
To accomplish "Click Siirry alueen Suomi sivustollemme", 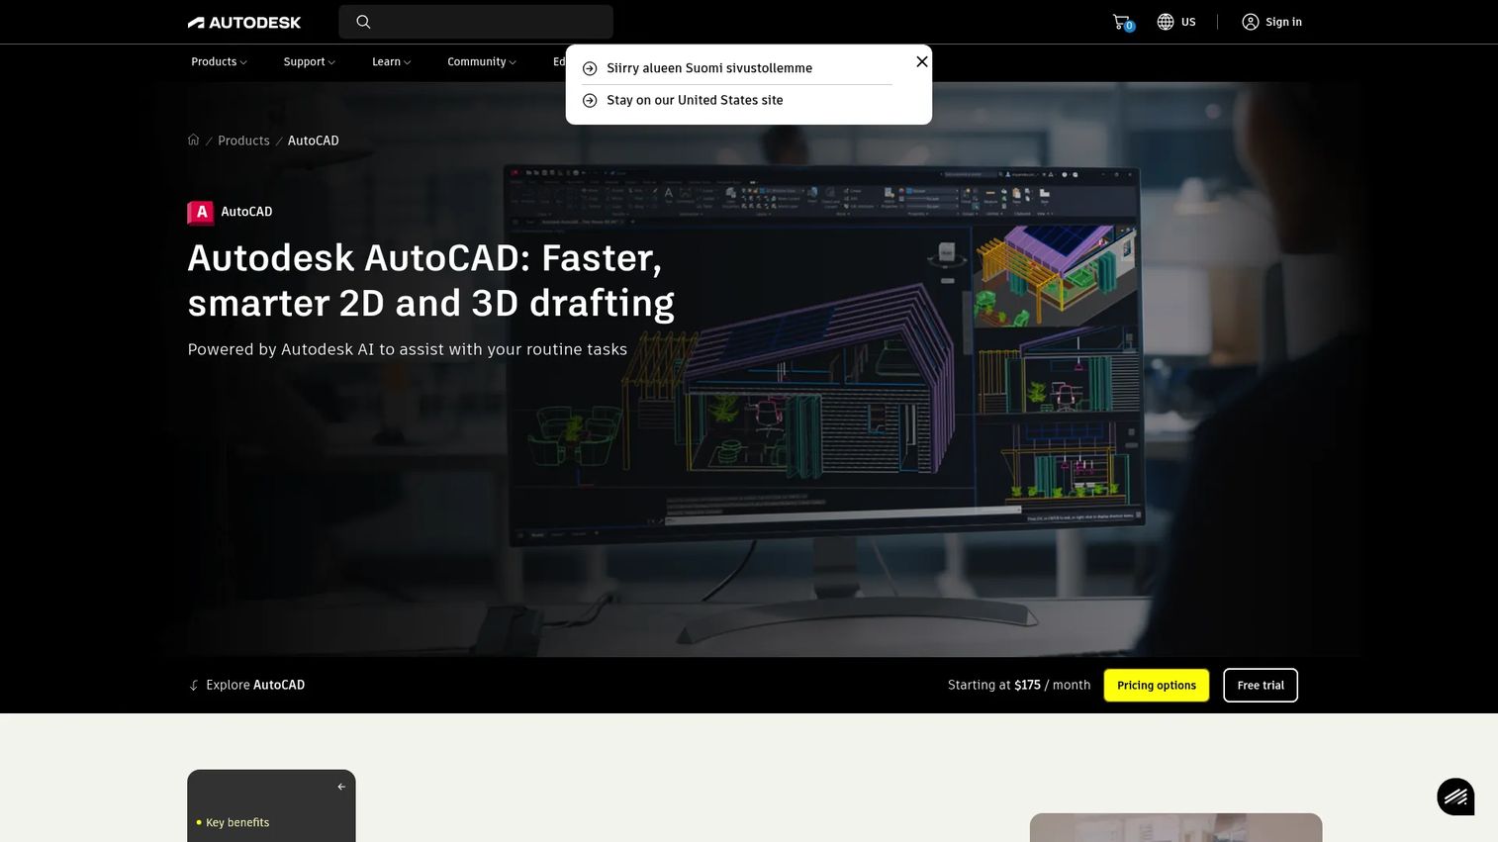I will pos(709,68).
